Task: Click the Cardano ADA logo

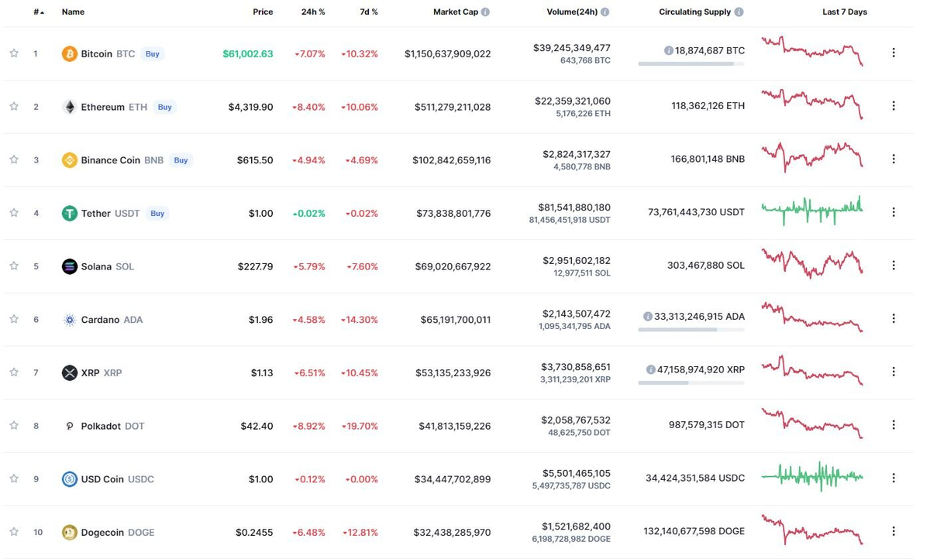Action: tap(70, 319)
